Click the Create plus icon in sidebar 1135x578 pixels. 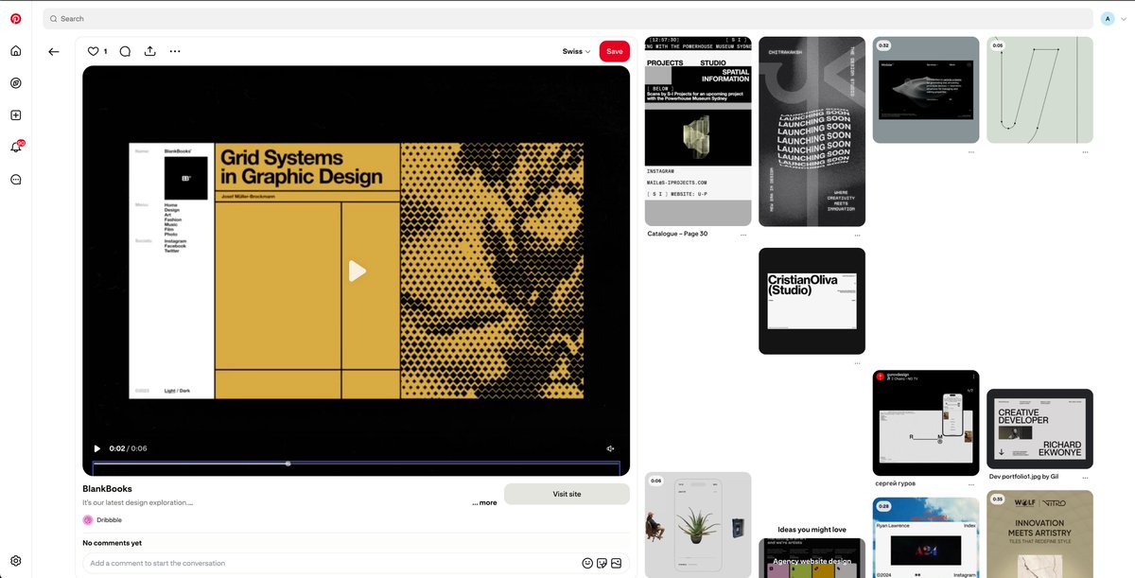coord(16,115)
